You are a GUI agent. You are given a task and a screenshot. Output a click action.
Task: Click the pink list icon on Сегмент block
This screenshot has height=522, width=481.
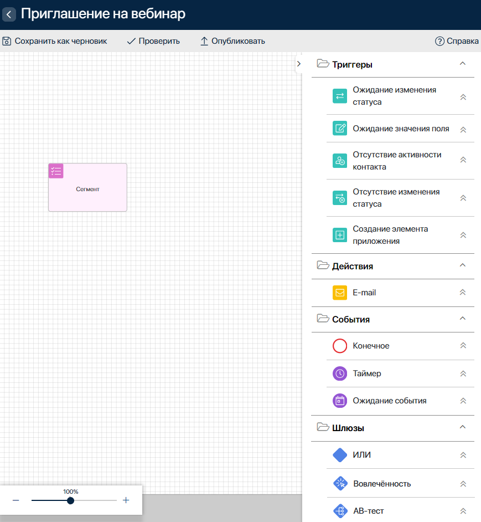(56, 171)
